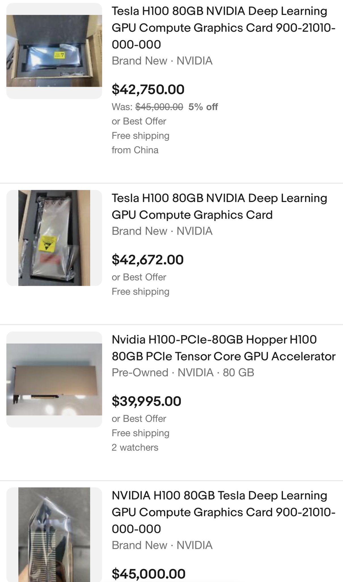Screen dimensions: 343x582
Task: Click the $45,000.00 price
Action: pos(149,573)
